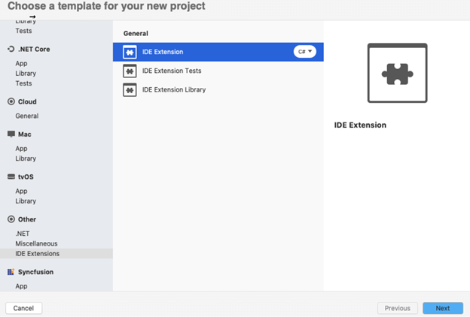The height and width of the screenshot is (317, 470).
Task: Click the IDE Extension Library template icon
Action: click(129, 89)
